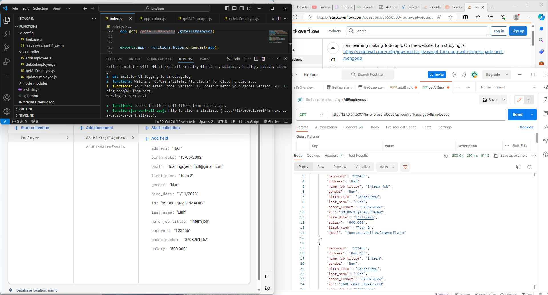Toggle VS Code bottom panel layout
The height and width of the screenshot is (295, 548).
[234, 8]
